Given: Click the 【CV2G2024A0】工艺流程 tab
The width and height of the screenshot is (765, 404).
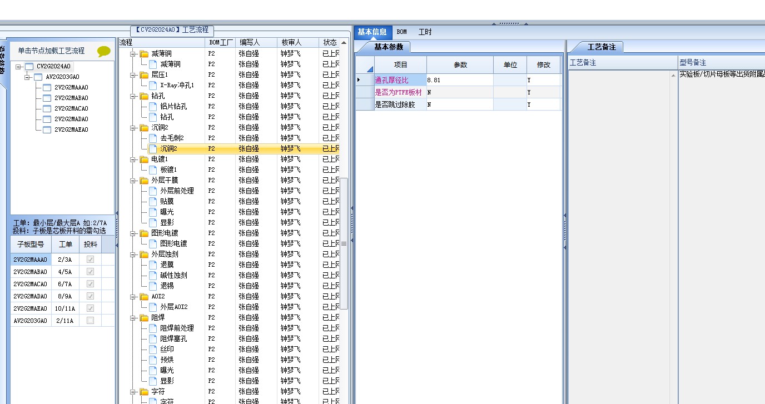Looking at the screenshot, I should 172,30.
